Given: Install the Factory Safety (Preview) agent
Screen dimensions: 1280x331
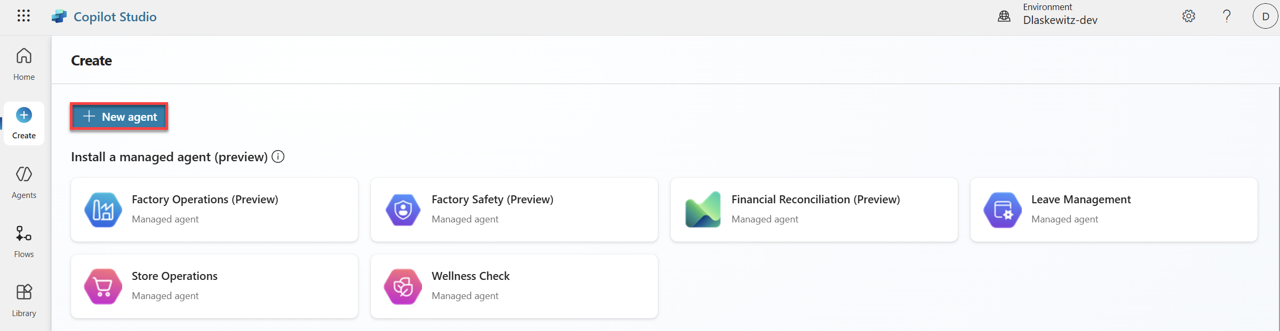Looking at the screenshot, I should (514, 210).
